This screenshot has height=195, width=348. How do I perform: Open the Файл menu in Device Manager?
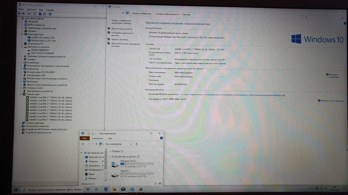click(x=21, y=9)
